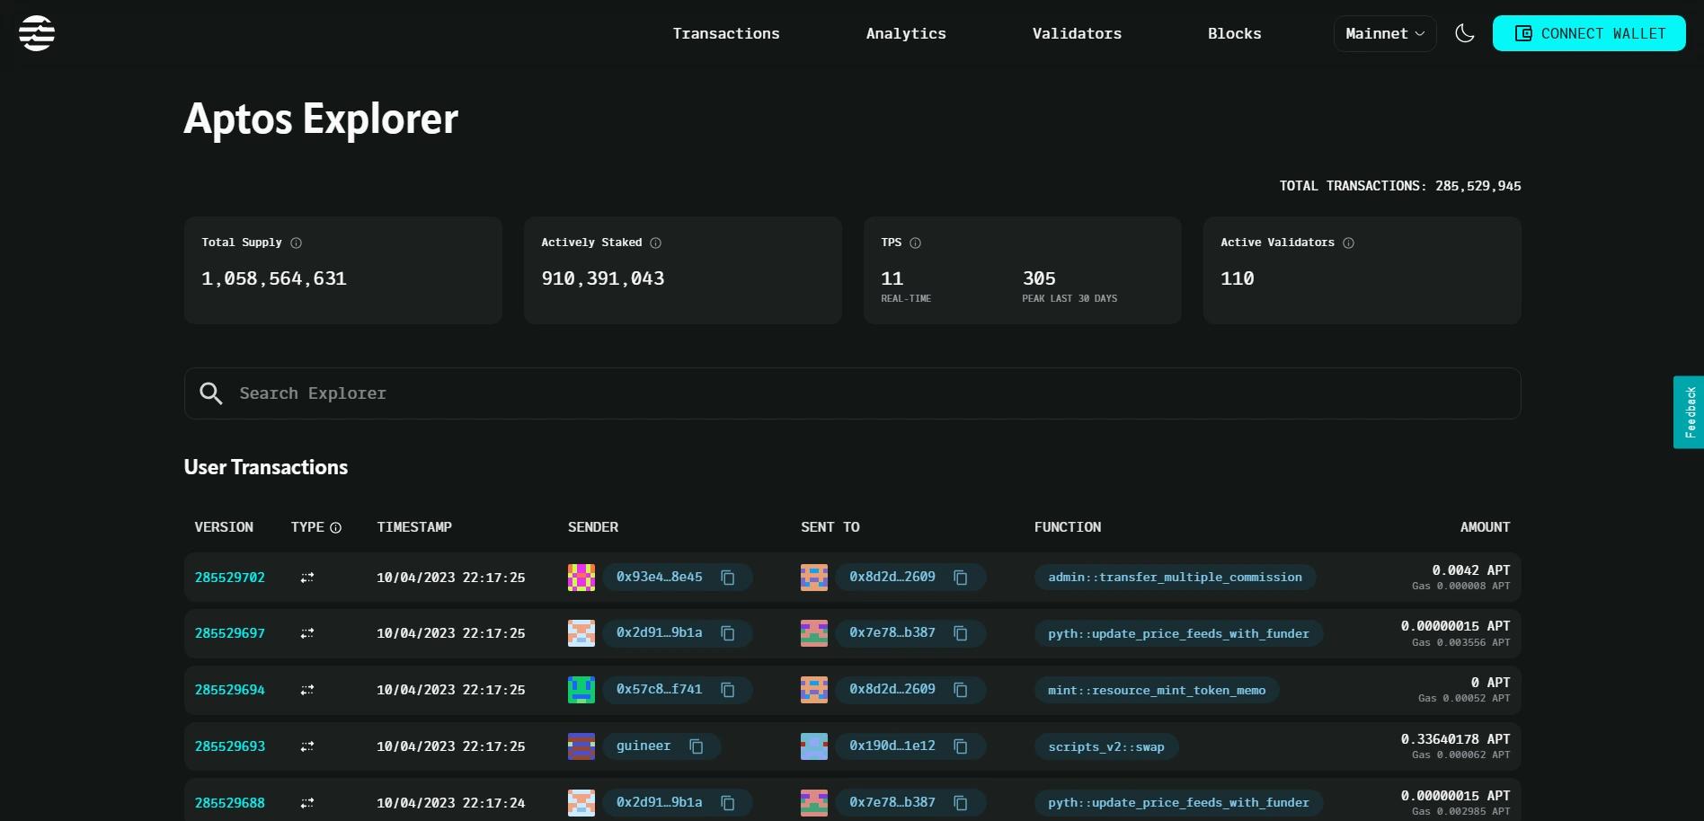Copy the guineer sender address

pos(697,746)
